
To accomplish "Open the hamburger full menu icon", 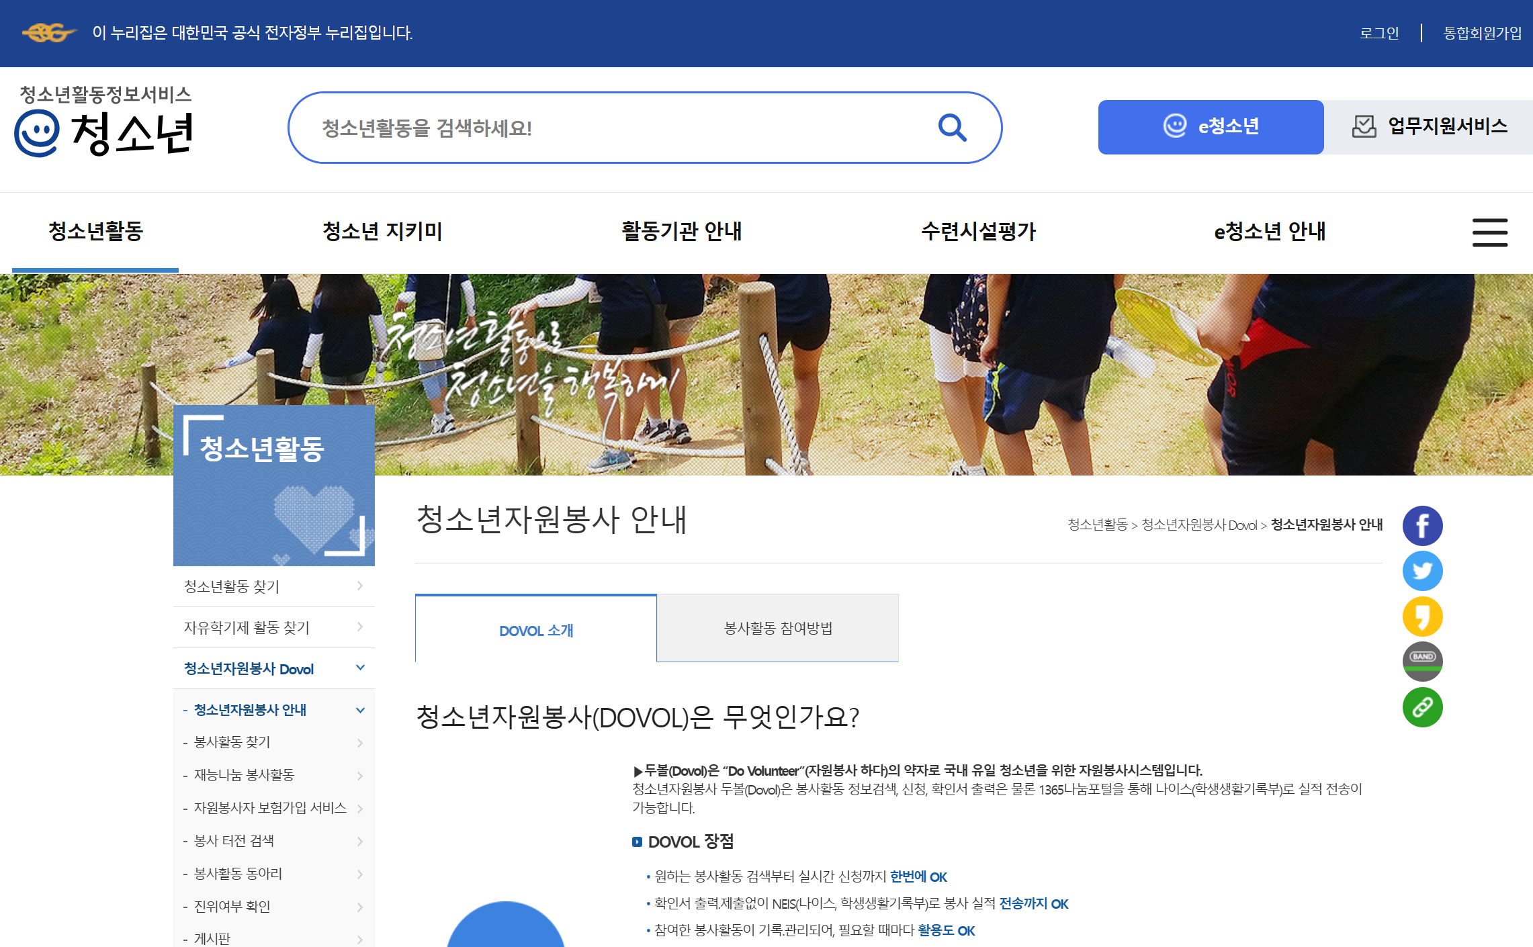I will click(1489, 232).
